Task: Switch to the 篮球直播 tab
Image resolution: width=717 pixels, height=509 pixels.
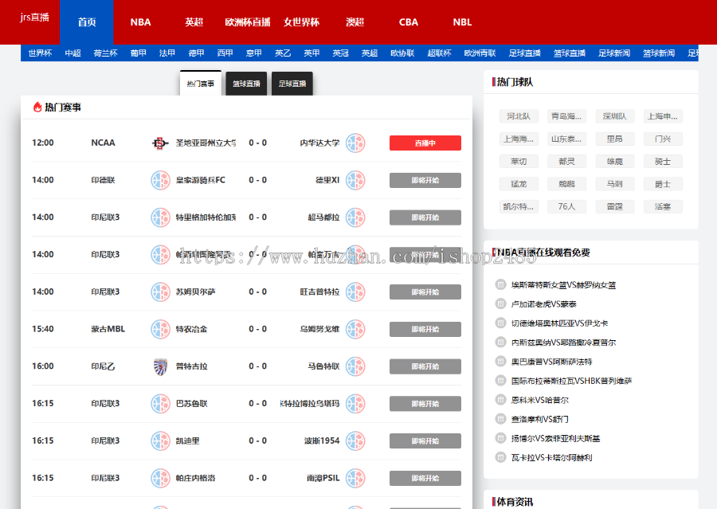Action: coord(246,84)
